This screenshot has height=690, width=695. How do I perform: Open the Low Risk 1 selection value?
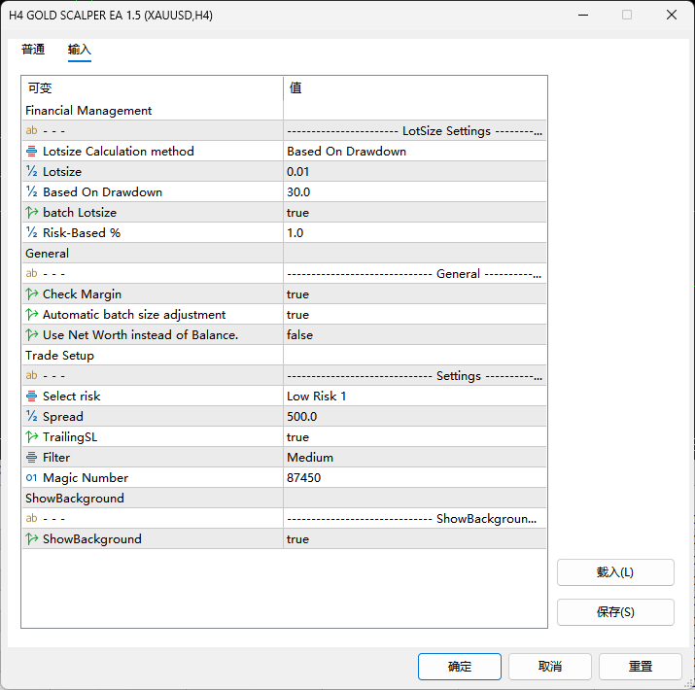(414, 397)
